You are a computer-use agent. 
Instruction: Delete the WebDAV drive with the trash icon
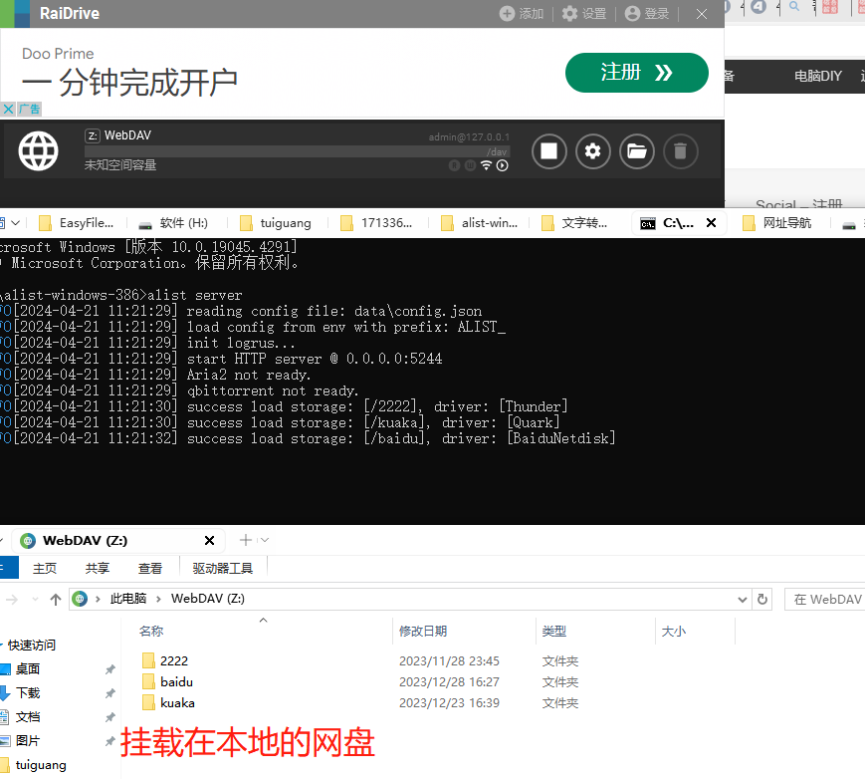click(x=680, y=150)
